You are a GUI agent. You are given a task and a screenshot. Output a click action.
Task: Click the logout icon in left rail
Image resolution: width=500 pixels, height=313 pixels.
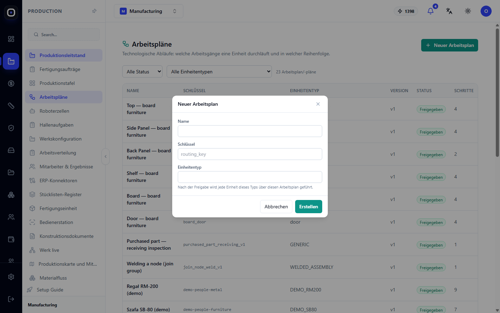click(11, 299)
